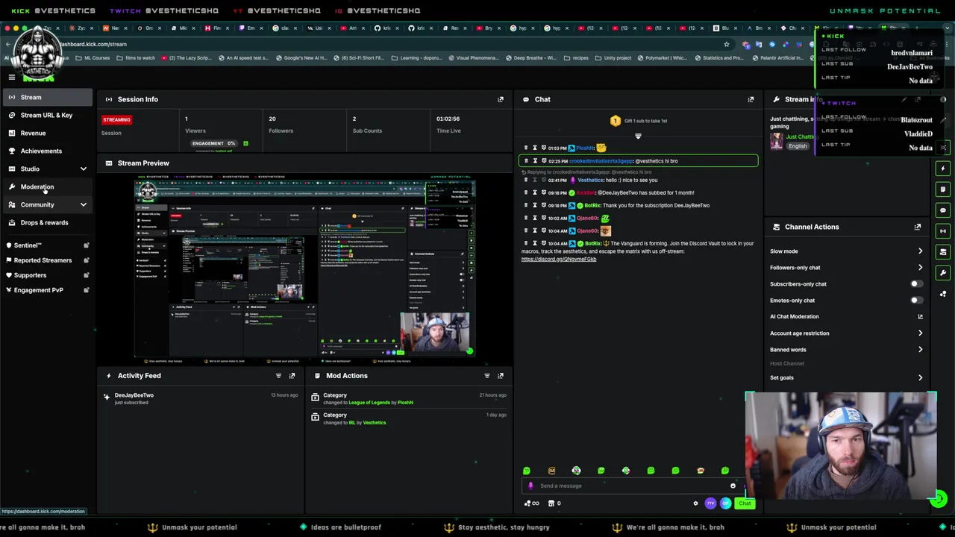Viewport: 955px width, 537px height.
Task: Send message with green Chat button
Action: click(x=745, y=503)
